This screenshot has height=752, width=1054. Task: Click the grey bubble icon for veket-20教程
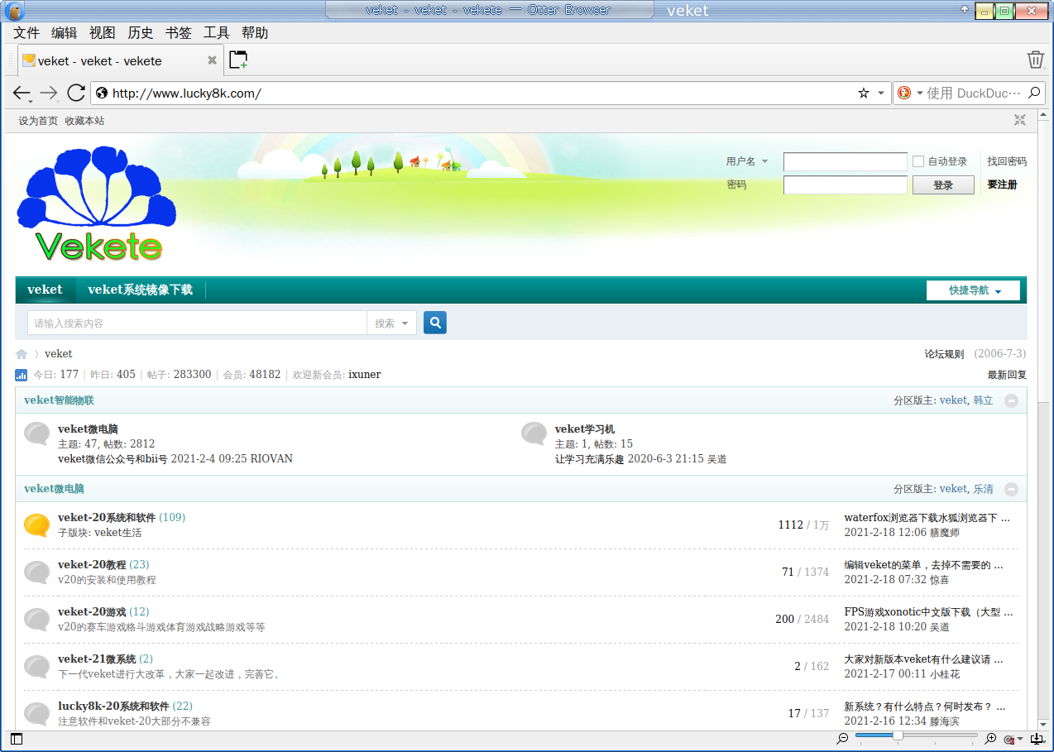[x=36, y=572]
